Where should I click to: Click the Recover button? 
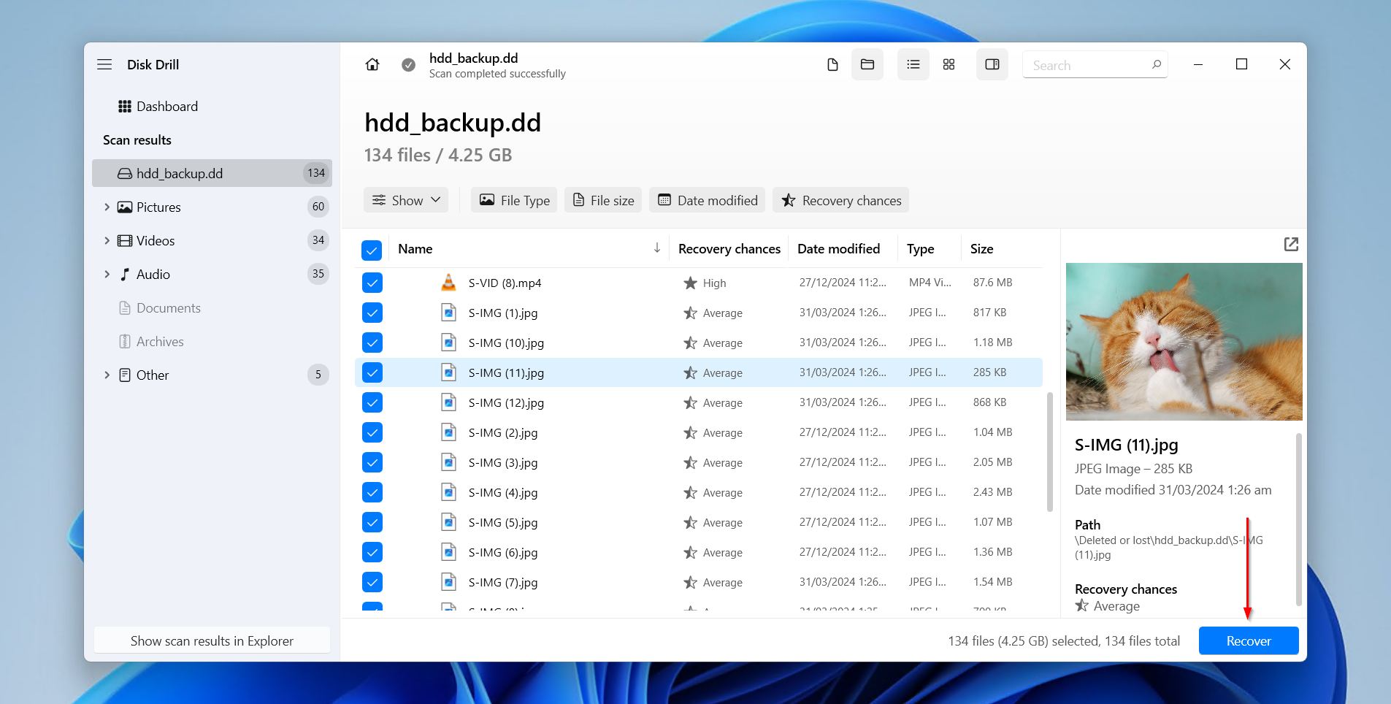(1248, 640)
